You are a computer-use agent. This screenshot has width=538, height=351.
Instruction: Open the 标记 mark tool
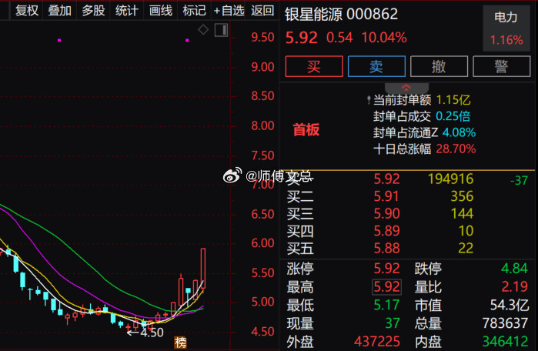[x=194, y=11]
